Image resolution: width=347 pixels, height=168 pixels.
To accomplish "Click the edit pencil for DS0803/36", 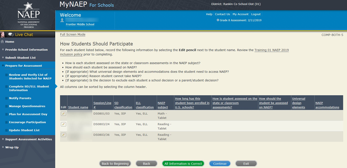I will pyautogui.click(x=63, y=135).
